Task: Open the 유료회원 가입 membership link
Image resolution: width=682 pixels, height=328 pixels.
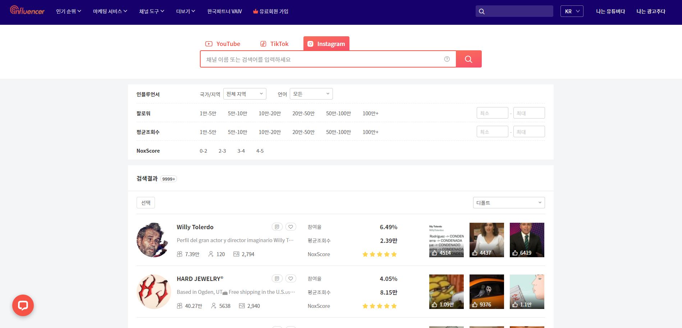Action: [271, 11]
